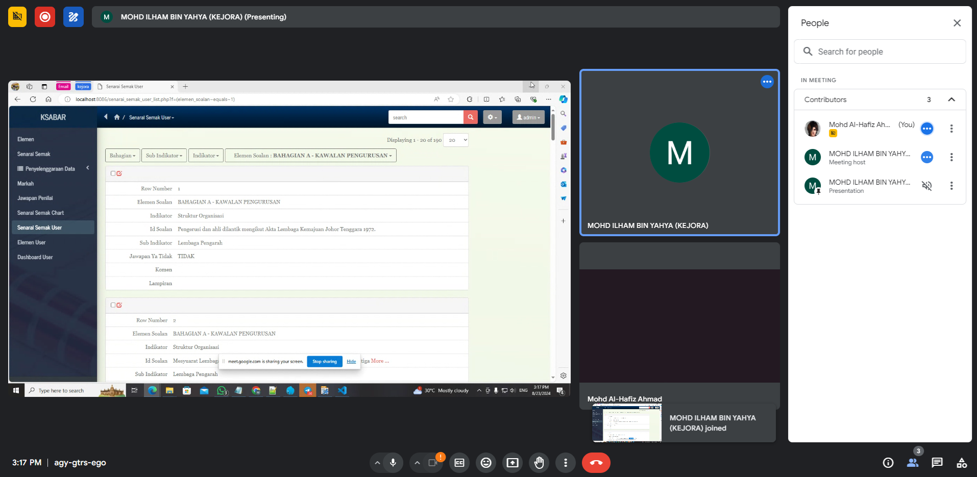Viewport: 977px width, 477px height.
Task: Open options on MOHD ILHAM video tile
Action: pos(767,82)
